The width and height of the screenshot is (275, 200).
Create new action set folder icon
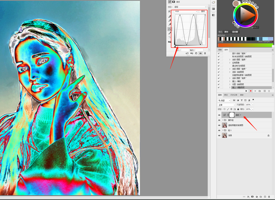pyautogui.click(x=260, y=91)
